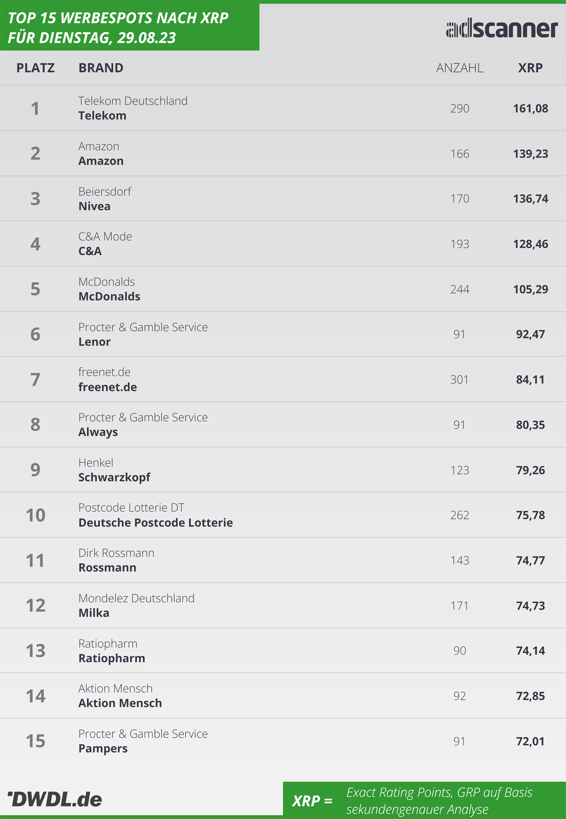Click the Always brand entry
This screenshot has height=819, width=566.
click(98, 432)
